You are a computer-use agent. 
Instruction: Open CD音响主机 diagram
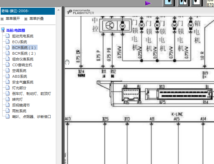[22, 65]
